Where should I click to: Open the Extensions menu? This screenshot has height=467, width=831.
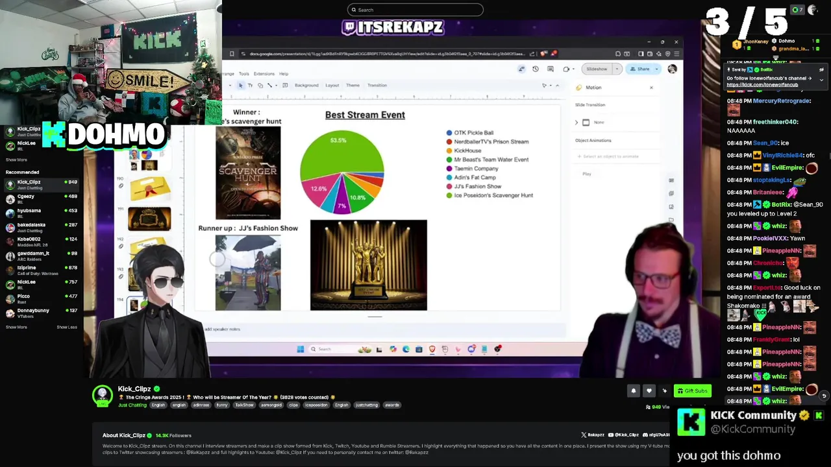click(x=264, y=74)
